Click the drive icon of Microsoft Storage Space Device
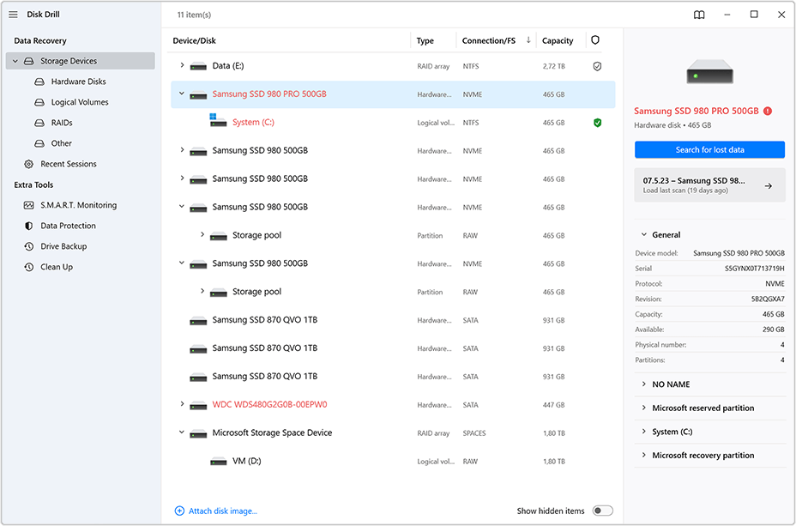 point(198,434)
